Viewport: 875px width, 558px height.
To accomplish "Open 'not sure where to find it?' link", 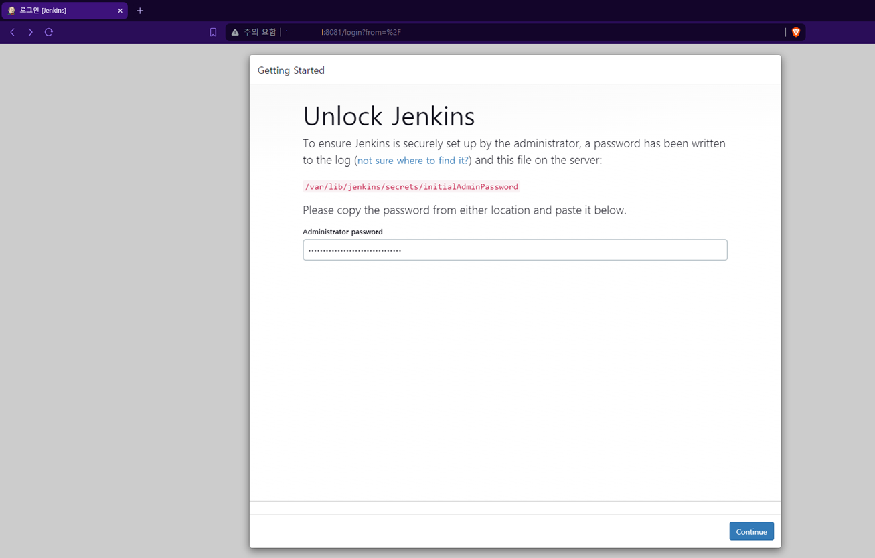I will coord(413,161).
